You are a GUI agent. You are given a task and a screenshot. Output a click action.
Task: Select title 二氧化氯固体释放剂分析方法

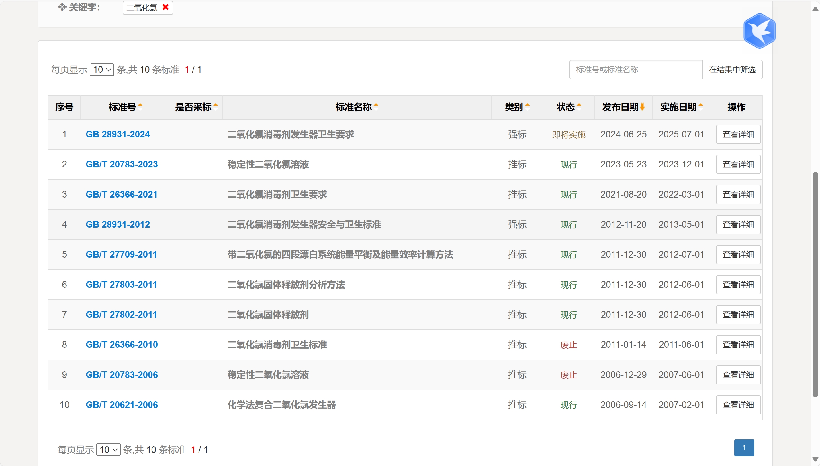286,285
